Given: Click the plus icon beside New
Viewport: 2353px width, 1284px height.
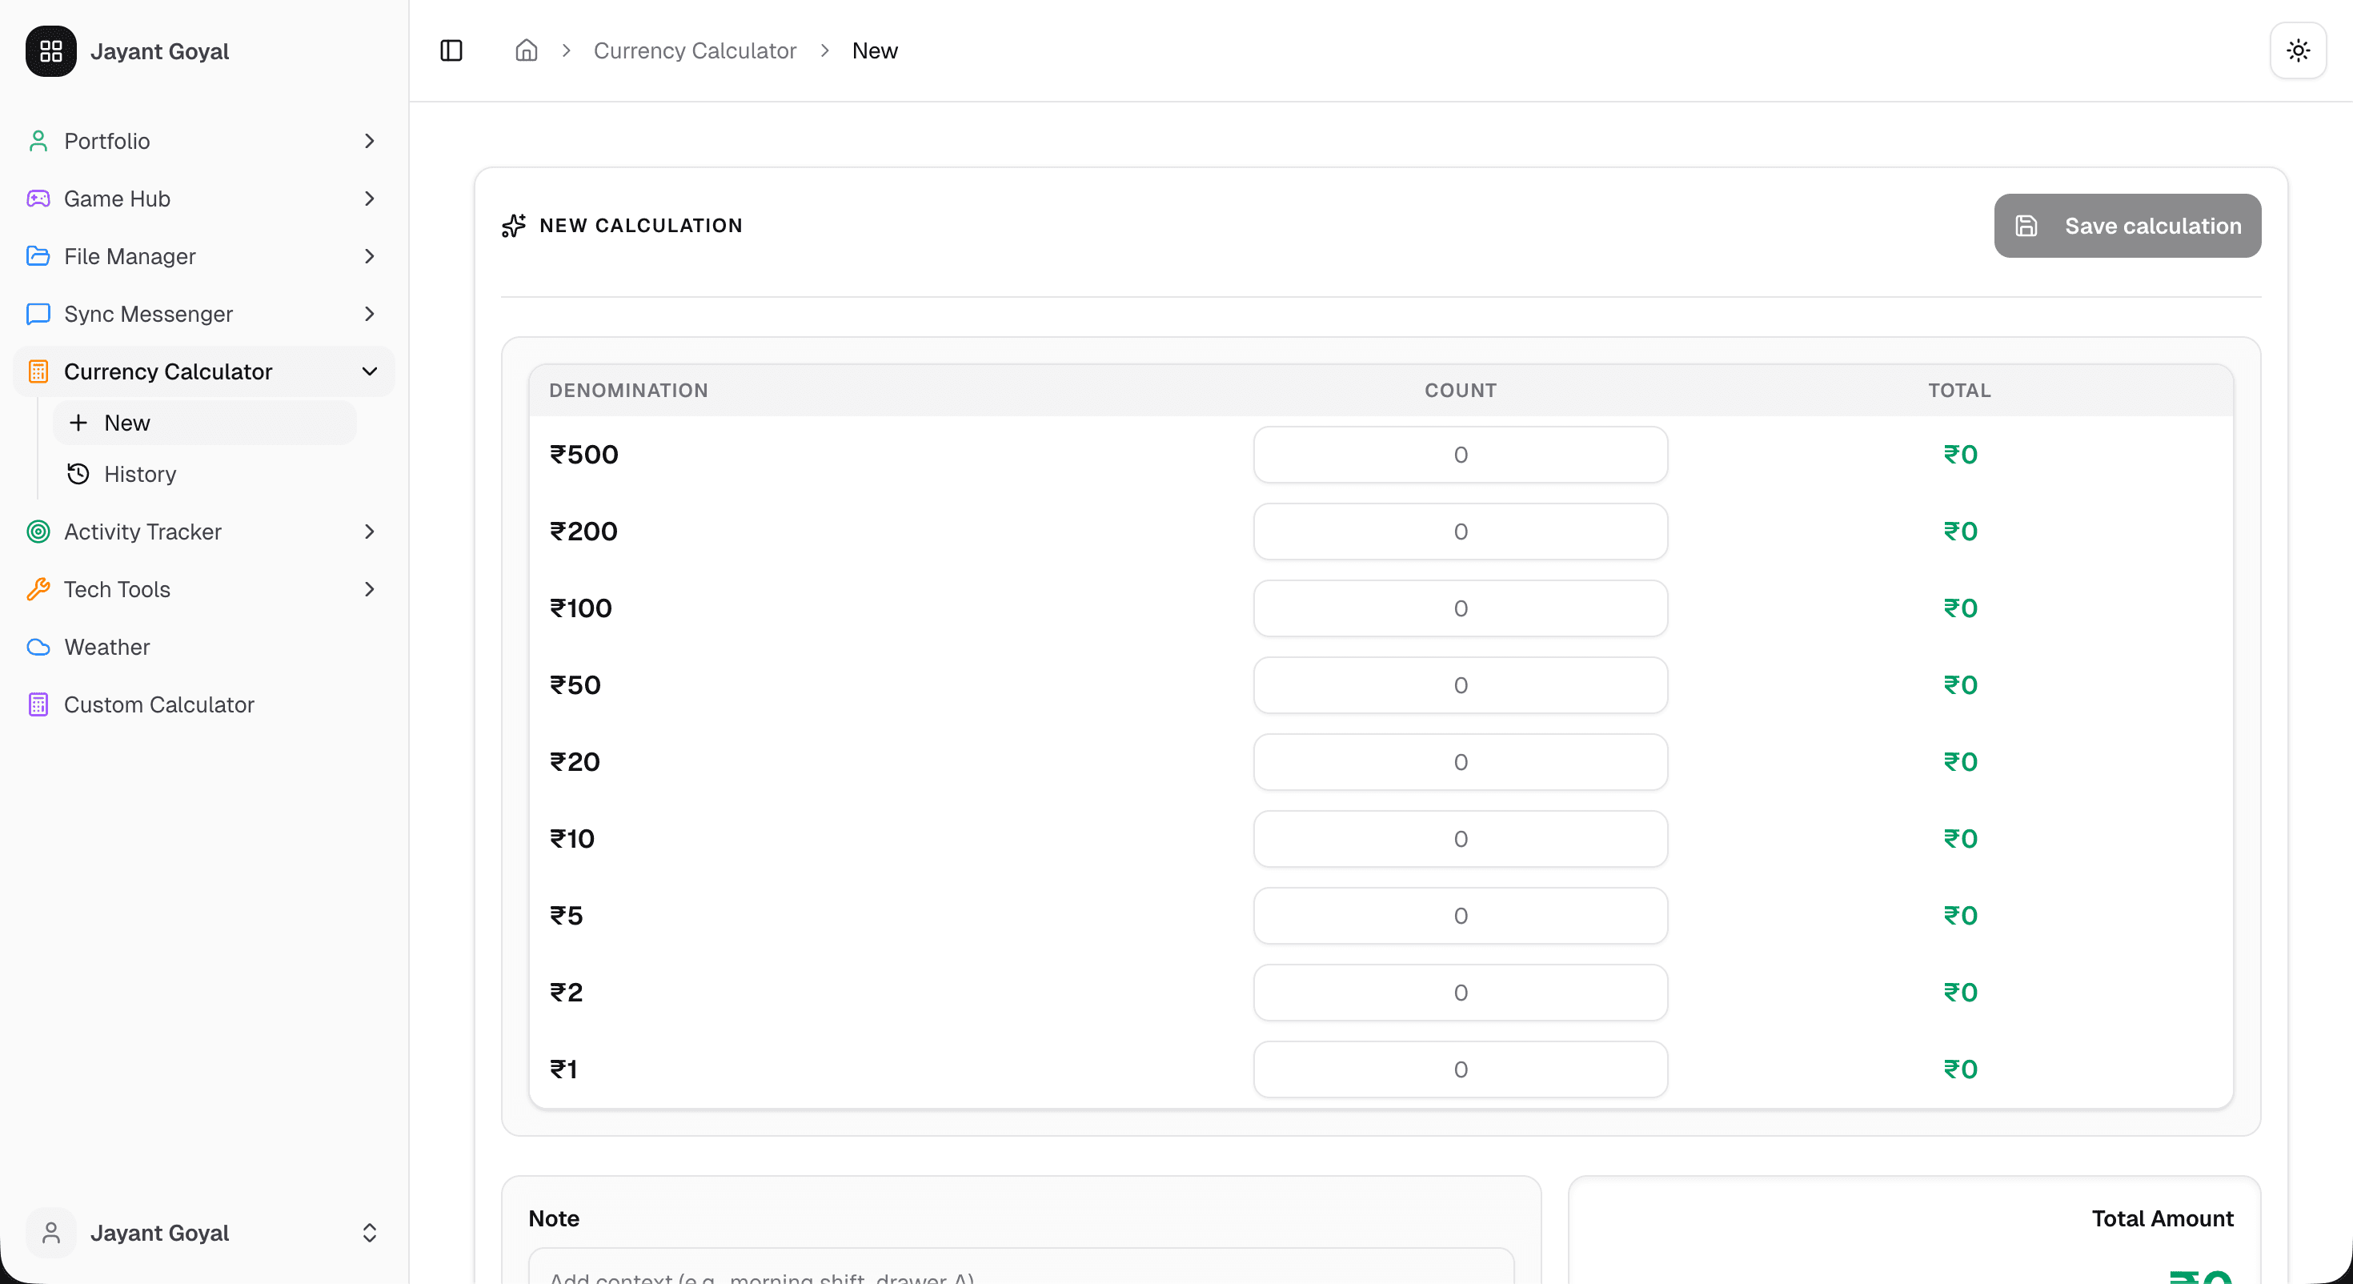Looking at the screenshot, I should (x=78, y=422).
